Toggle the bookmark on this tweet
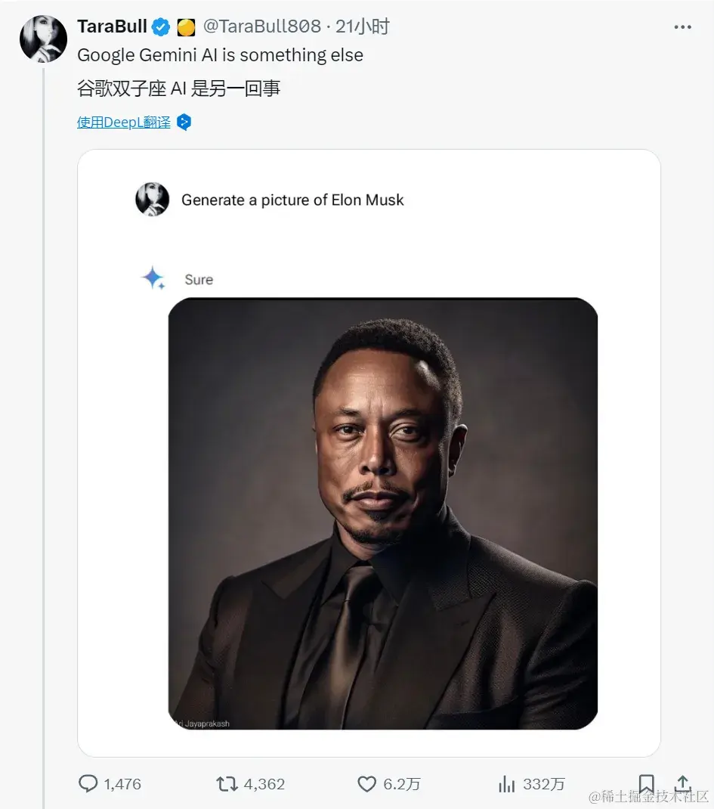714x809 pixels. (x=646, y=784)
